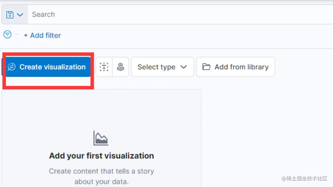Click the 'about your data.' text line
Image resolution: width=333 pixels, height=187 pixels.
point(101,182)
